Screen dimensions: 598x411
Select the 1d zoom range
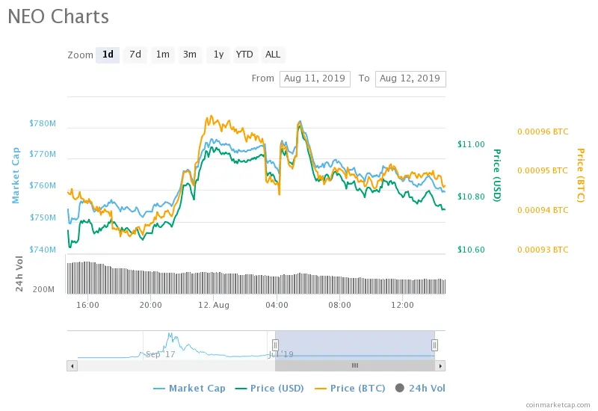108,55
